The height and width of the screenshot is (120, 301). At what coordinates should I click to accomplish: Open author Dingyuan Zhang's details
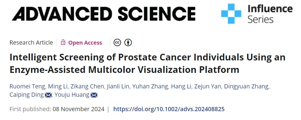(x=246, y=86)
